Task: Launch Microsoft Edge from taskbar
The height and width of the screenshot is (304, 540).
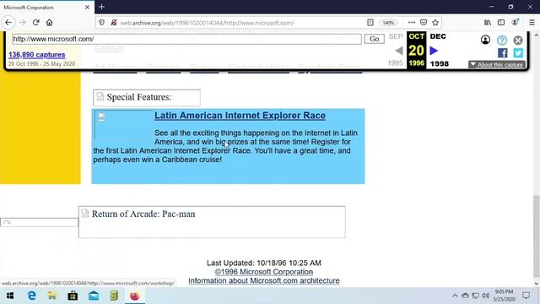Action: 32,296
